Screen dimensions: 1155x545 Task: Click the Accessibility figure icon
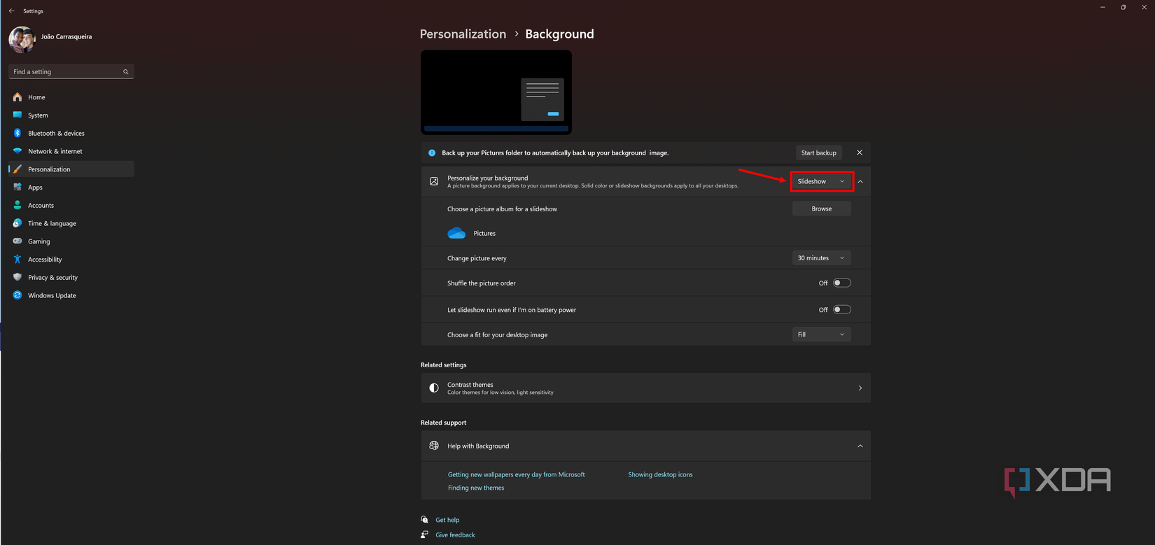click(17, 260)
